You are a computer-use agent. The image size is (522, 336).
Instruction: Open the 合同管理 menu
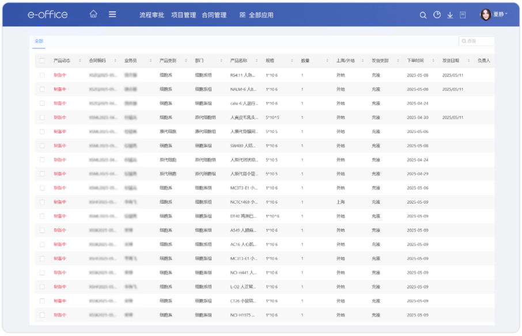pos(214,15)
